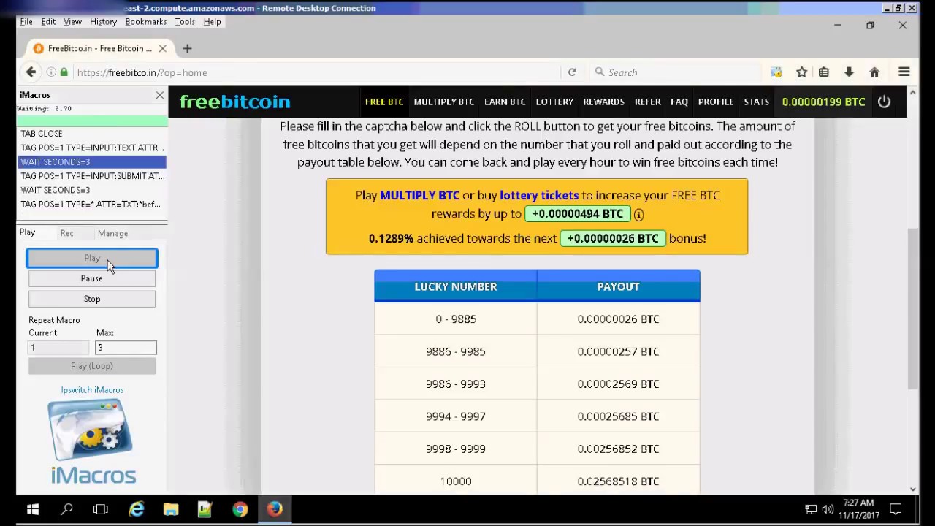935x526 pixels.
Task: Open a new tab with plus button
Action: pyautogui.click(x=187, y=48)
